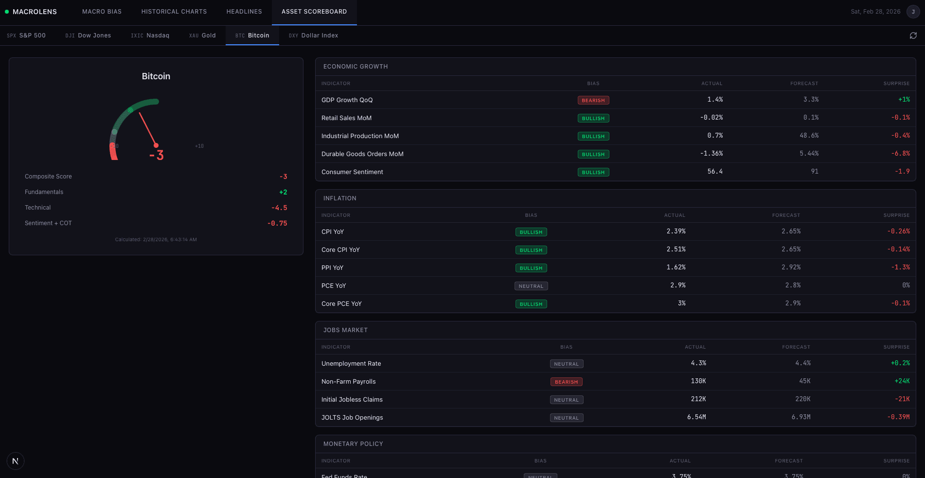Click the Technical score row

point(156,208)
